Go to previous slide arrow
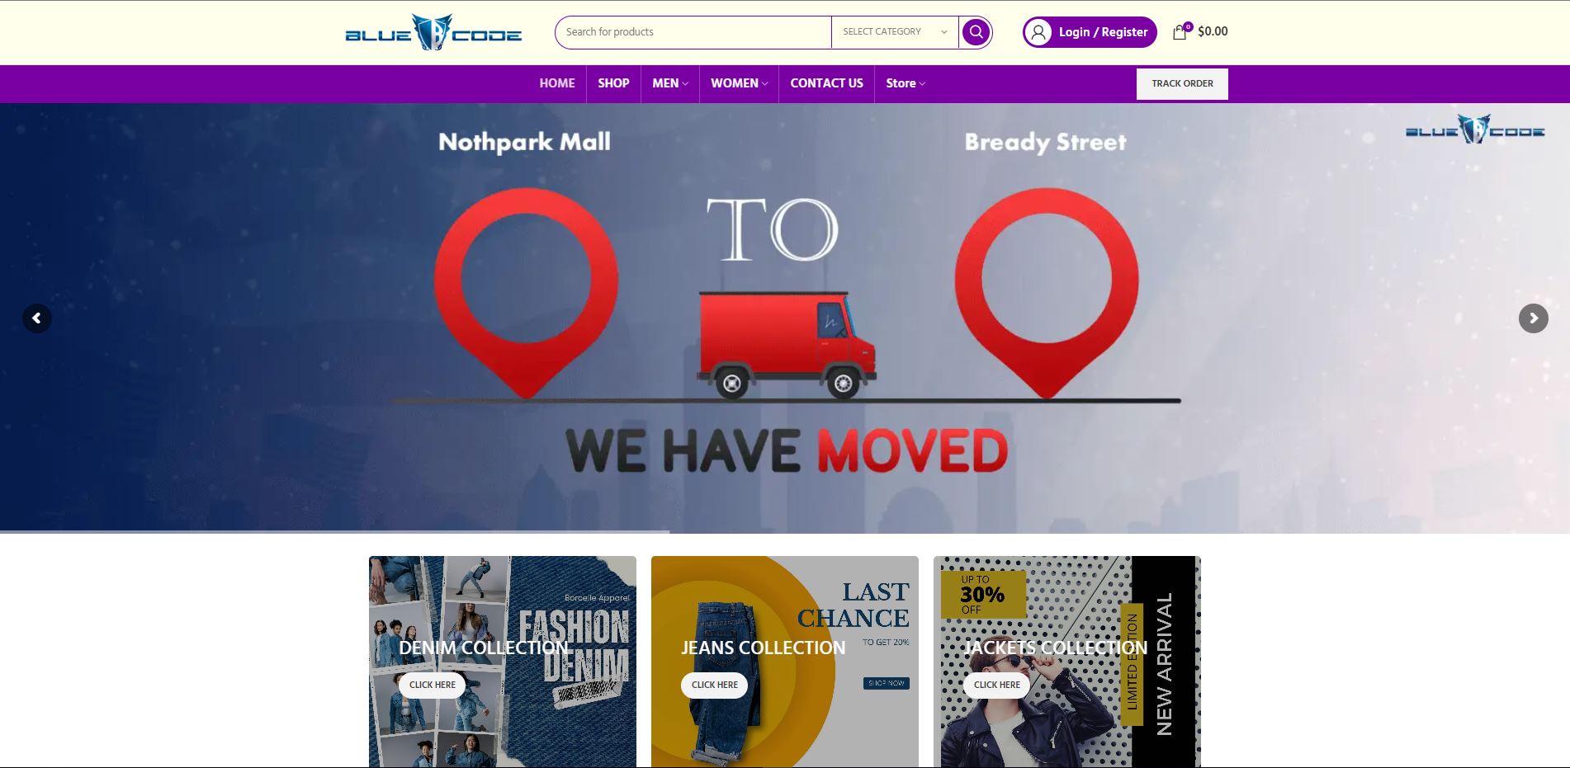Viewport: 1570px width, 768px height. pyautogui.click(x=36, y=318)
